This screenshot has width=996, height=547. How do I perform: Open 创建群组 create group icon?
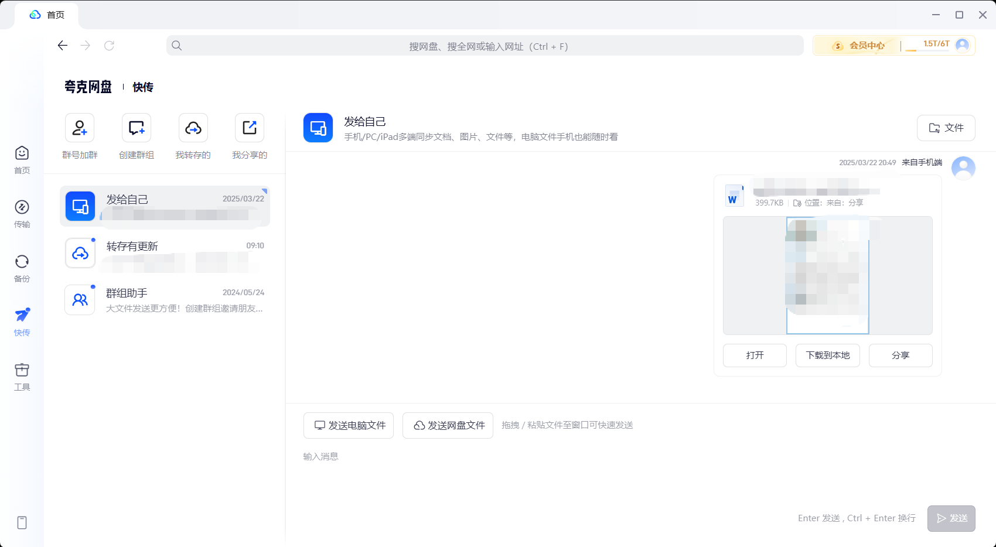[x=137, y=128]
